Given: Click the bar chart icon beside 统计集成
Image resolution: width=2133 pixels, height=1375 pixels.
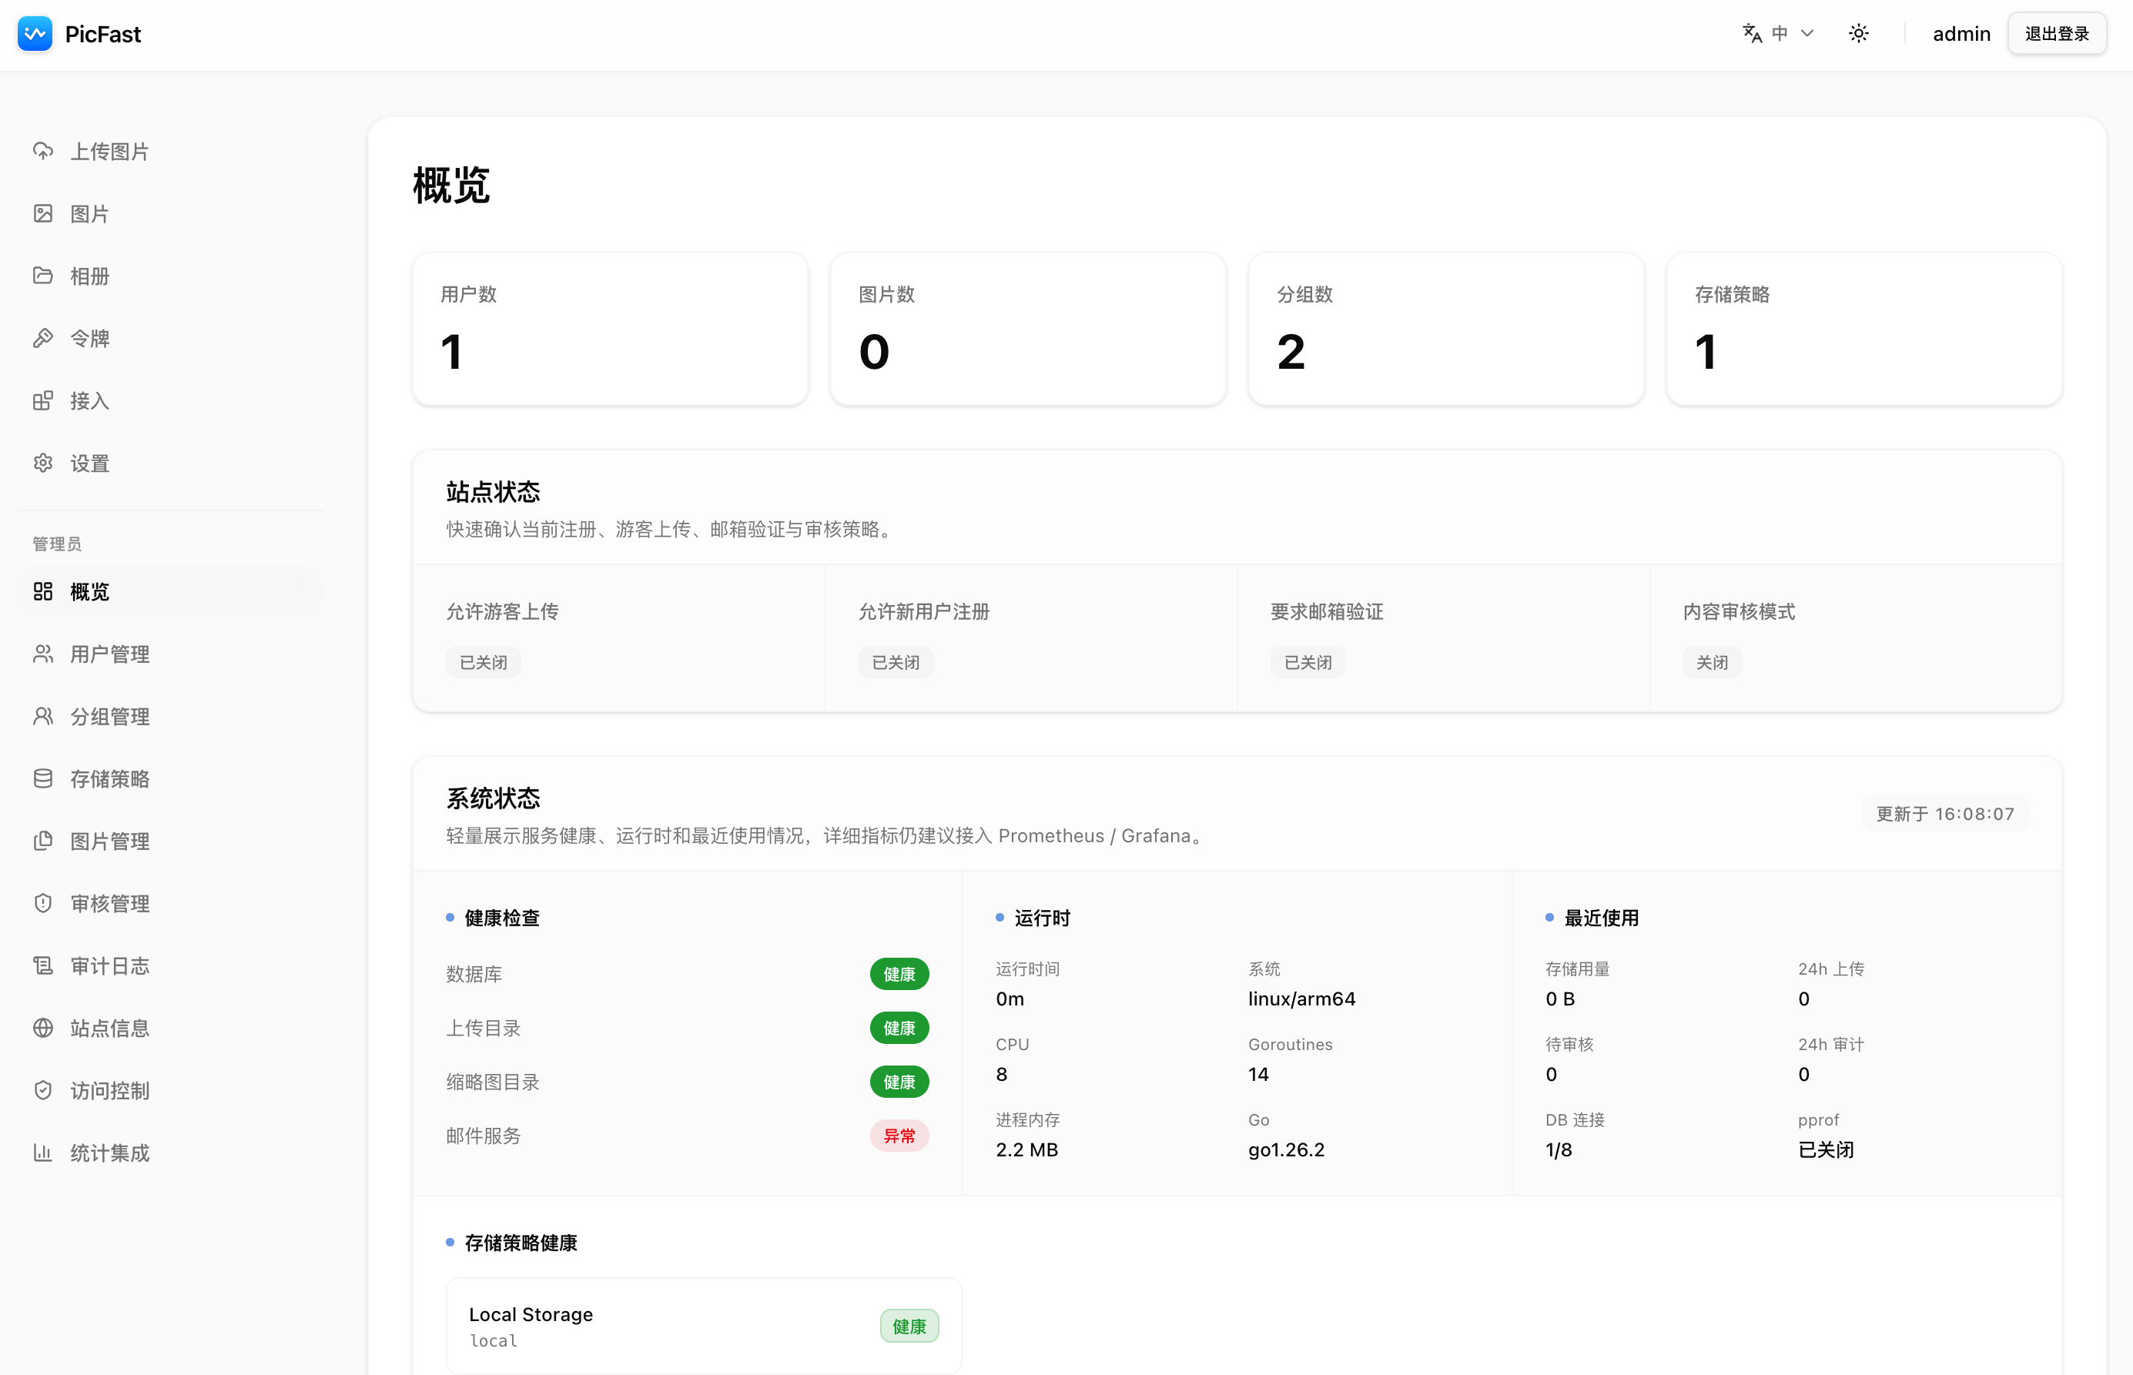Looking at the screenshot, I should 43,1153.
